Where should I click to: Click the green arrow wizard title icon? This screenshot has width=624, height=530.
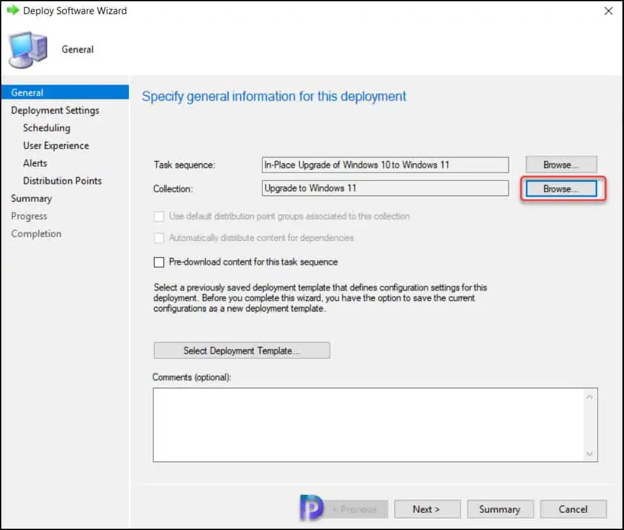pyautogui.click(x=13, y=10)
